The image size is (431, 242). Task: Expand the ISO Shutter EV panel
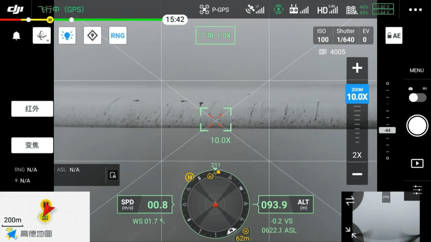[x=343, y=35]
